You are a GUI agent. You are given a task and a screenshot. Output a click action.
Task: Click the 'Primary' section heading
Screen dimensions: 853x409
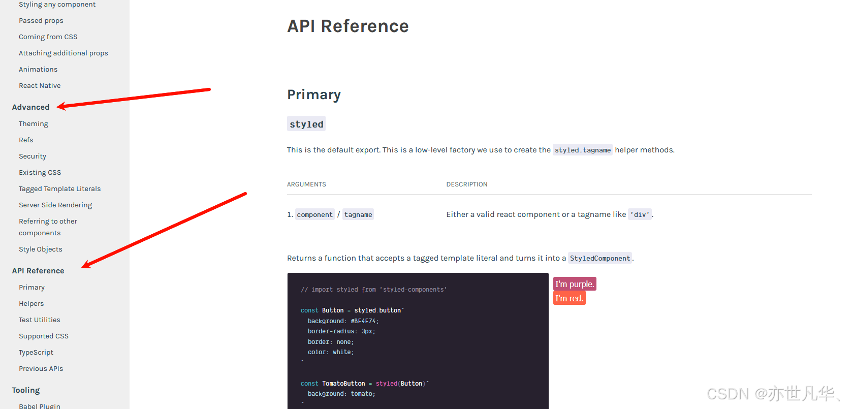point(314,95)
